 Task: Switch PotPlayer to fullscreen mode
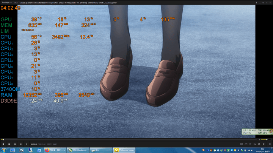pyautogui.click(x=267, y=3)
